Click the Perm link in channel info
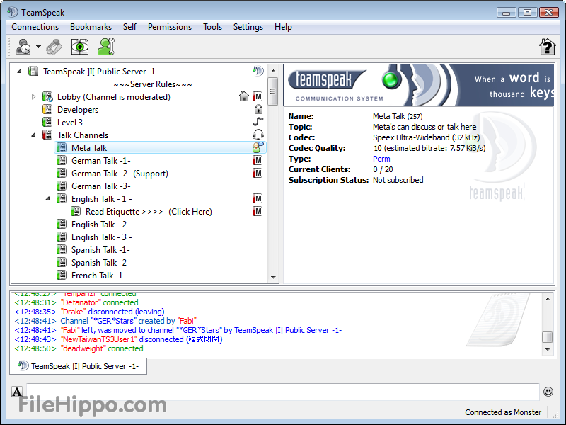Screen dimensions: 566x425 coord(381,159)
